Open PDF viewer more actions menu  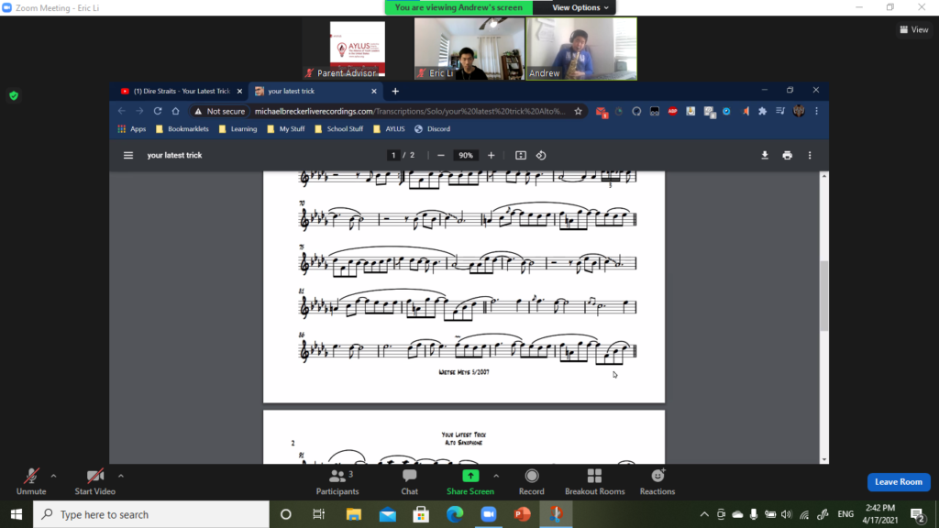pos(810,156)
